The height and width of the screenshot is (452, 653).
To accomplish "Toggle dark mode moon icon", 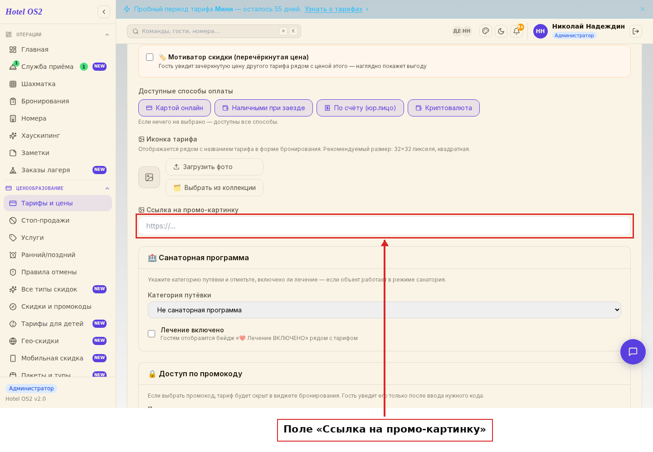I will pos(501,31).
